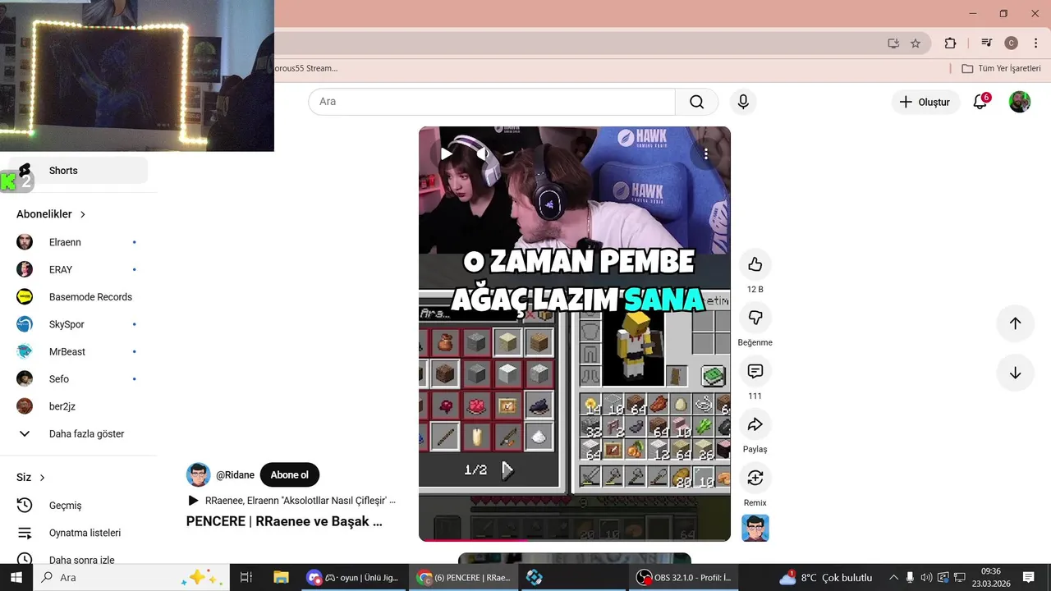Open the weather widget 8°C Çok bulutlu
Screen dimensions: 1051x591
click(x=825, y=578)
